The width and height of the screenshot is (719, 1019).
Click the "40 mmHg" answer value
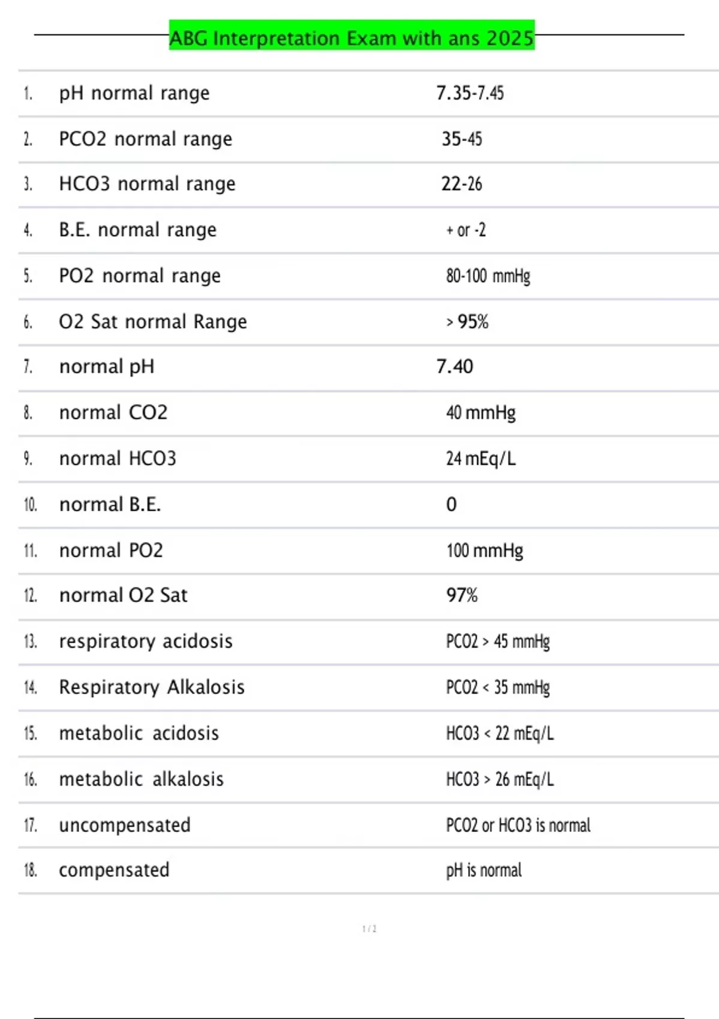pyautogui.click(x=481, y=413)
